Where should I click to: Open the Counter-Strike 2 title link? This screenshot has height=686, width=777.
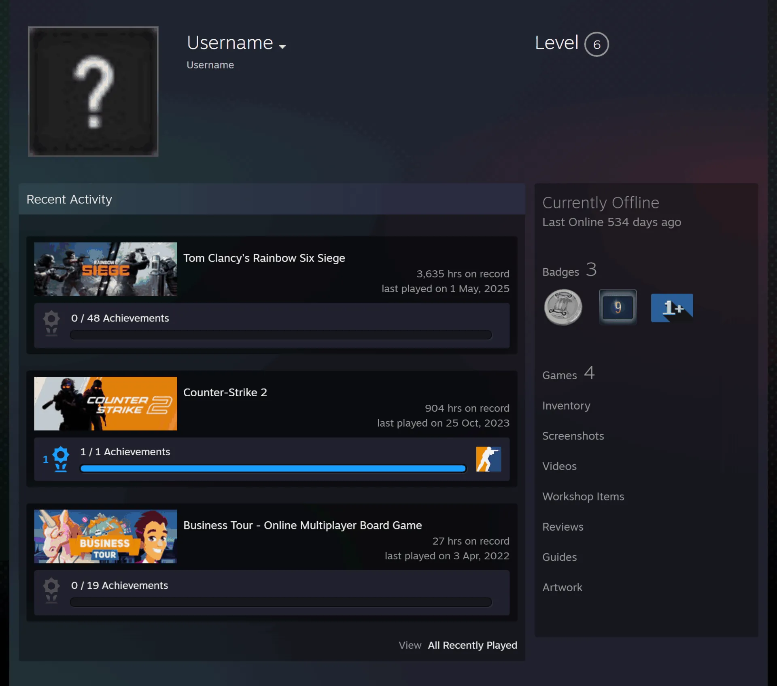225,392
